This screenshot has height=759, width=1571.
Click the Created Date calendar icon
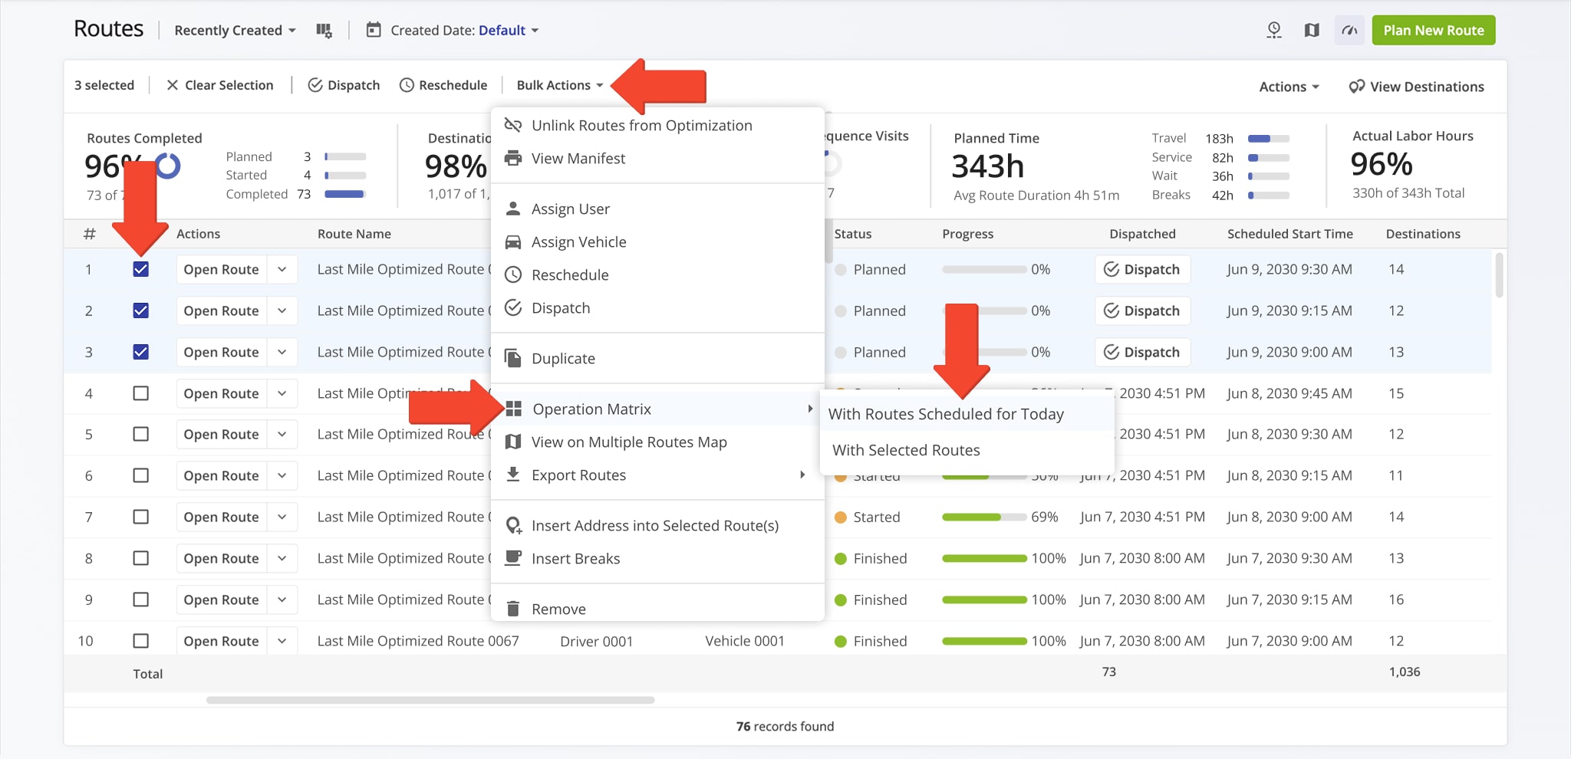374,30
